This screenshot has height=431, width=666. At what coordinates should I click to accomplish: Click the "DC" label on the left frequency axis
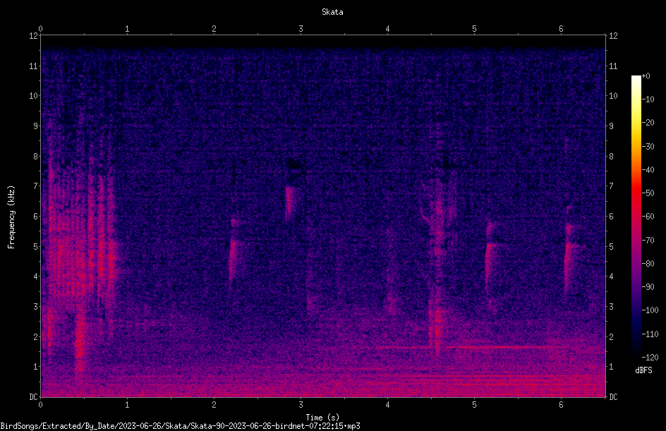[x=33, y=397]
